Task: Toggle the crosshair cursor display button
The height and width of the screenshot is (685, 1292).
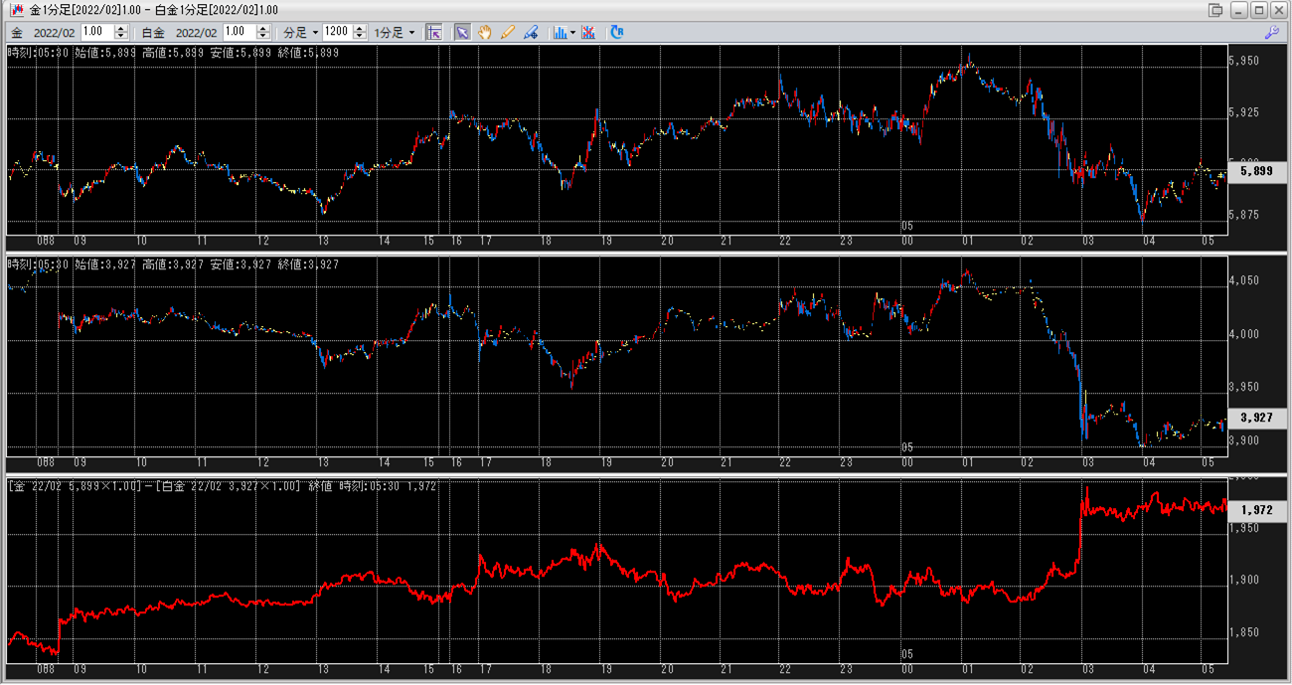Action: click(x=434, y=32)
